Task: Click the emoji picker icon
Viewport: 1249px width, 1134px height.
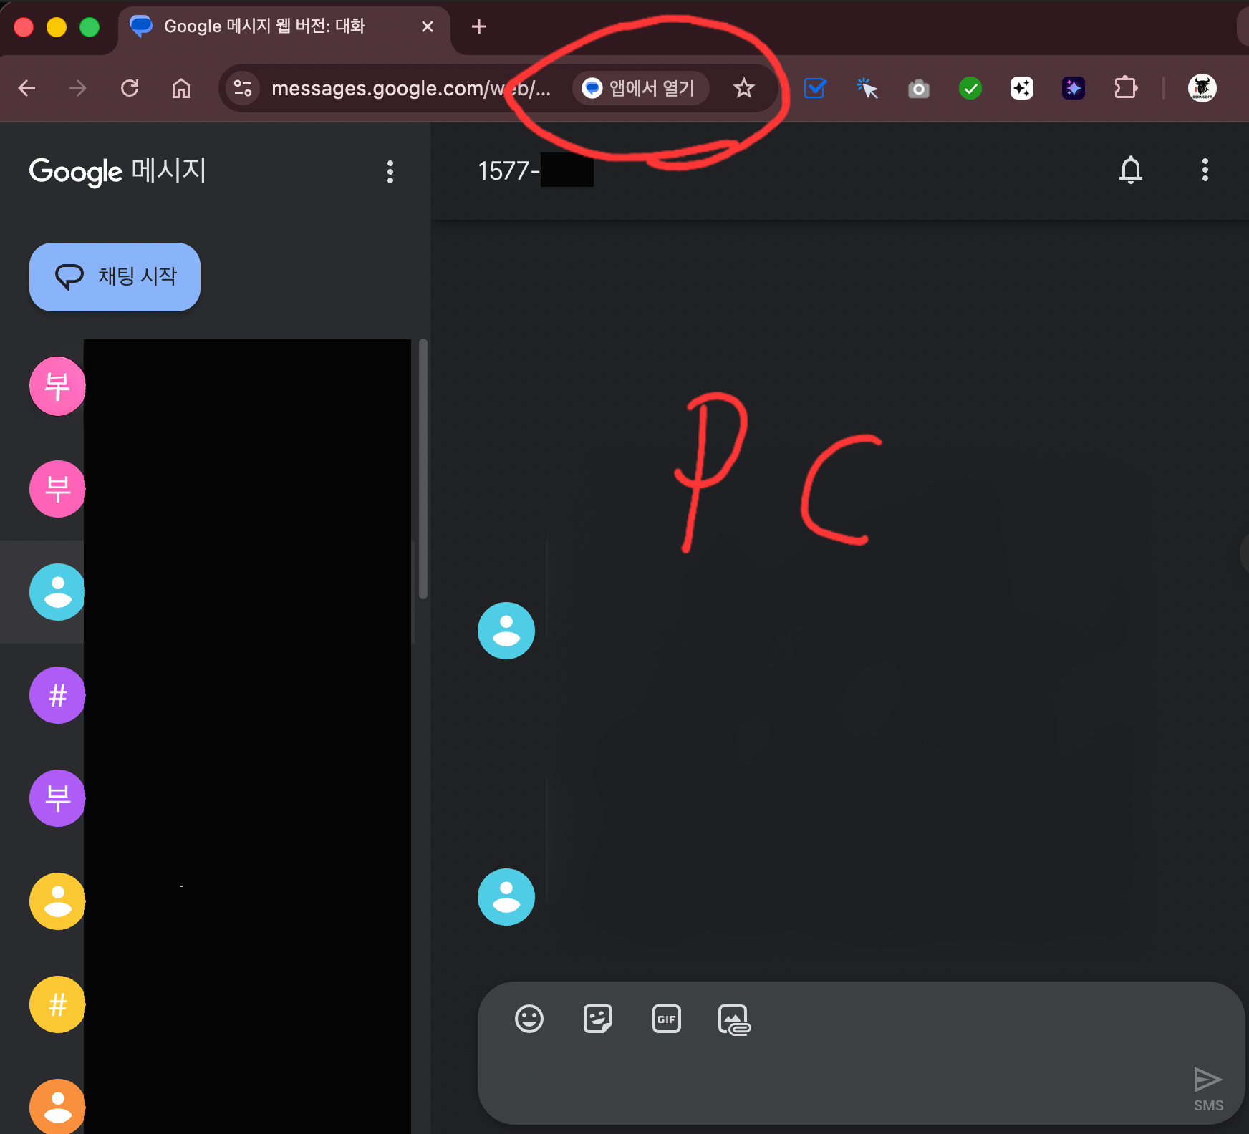Action: pos(529,1019)
